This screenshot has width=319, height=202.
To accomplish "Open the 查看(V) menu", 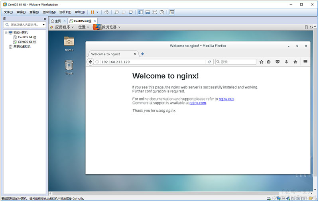I will 34,12.
